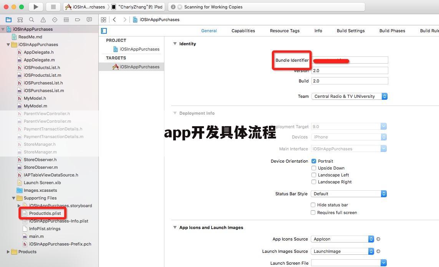
Task: Switch to the Resource Tags tab
Action: pyautogui.click(x=285, y=31)
